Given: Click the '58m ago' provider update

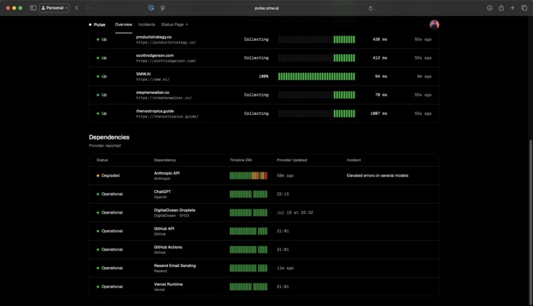Looking at the screenshot, I should coord(285,176).
